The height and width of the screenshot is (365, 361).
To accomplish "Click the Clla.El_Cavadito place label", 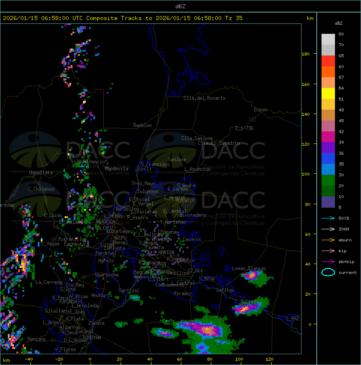I will tap(219, 143).
